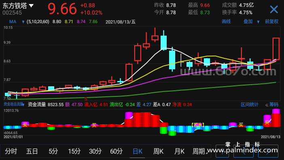Screen dimensions: 284x160
Task: Switch to the 周K weekly chart tab
Action: pyautogui.click(x=158, y=151)
